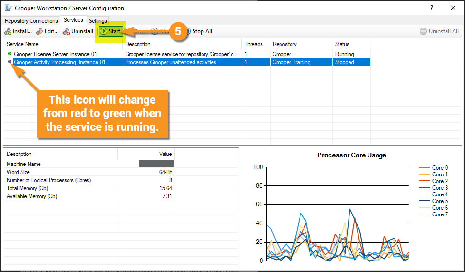This screenshot has height=272, width=465.
Task: Click green status icon of Grooper License Server
Action: pos(10,54)
